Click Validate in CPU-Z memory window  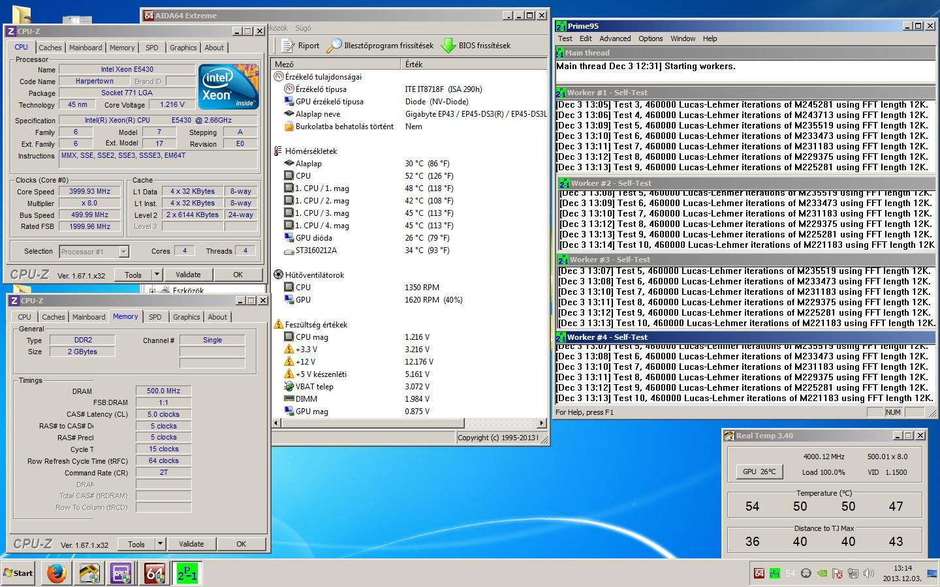pyautogui.click(x=191, y=544)
